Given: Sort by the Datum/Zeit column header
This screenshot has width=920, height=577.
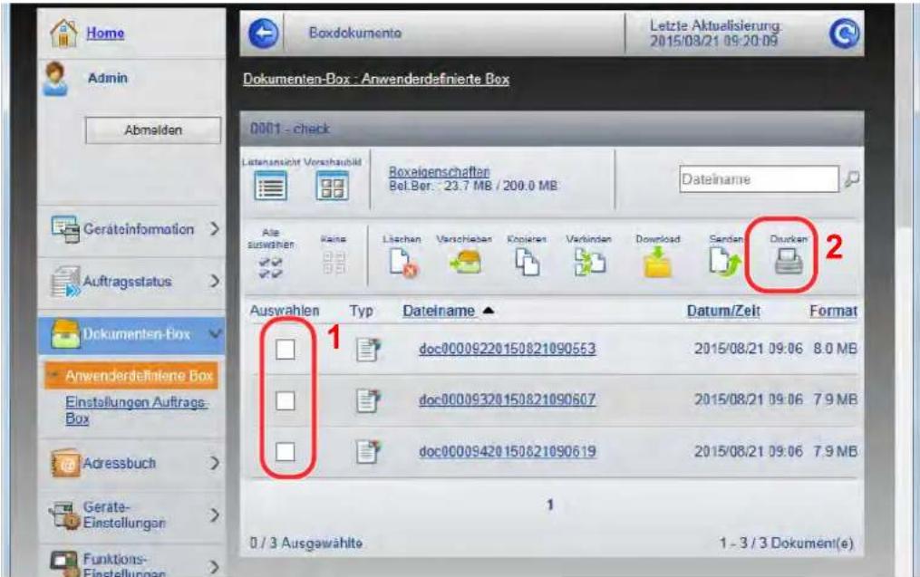Looking at the screenshot, I should (723, 311).
